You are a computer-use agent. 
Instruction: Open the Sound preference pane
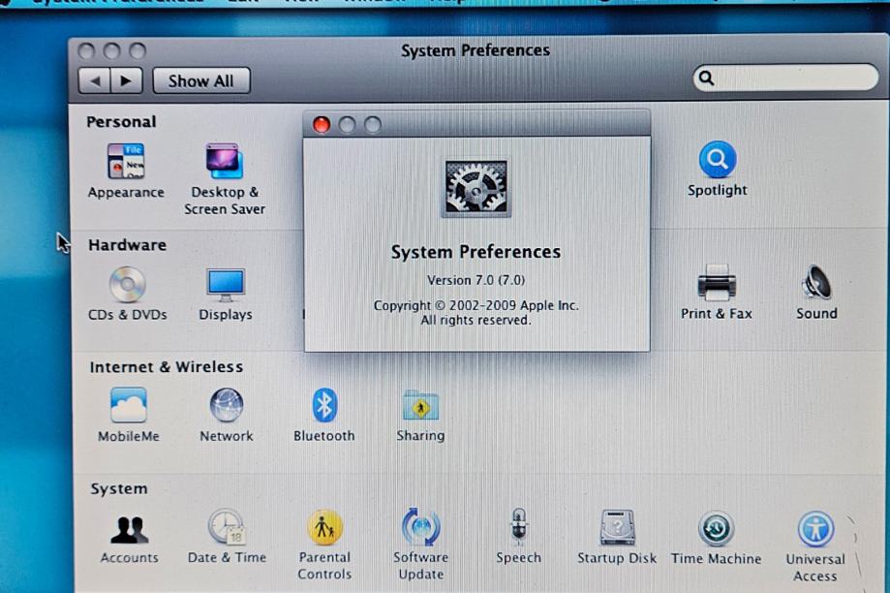click(816, 292)
